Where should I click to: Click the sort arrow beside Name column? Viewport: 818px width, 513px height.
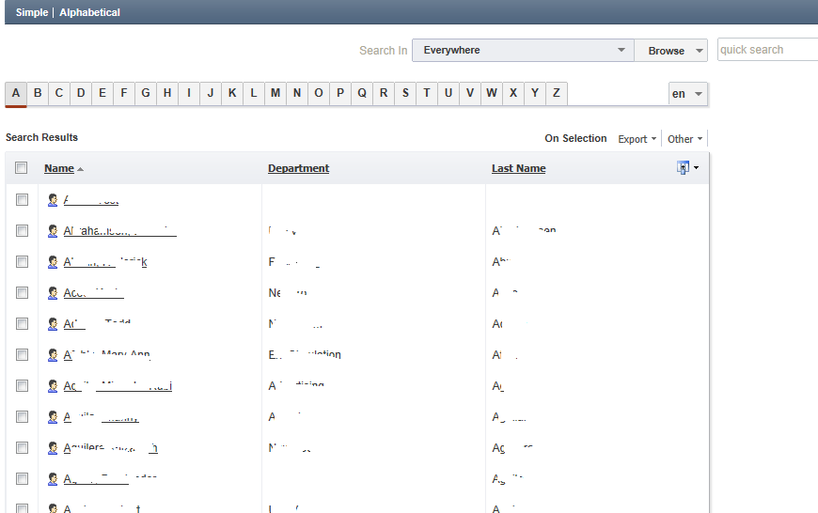pyautogui.click(x=80, y=169)
